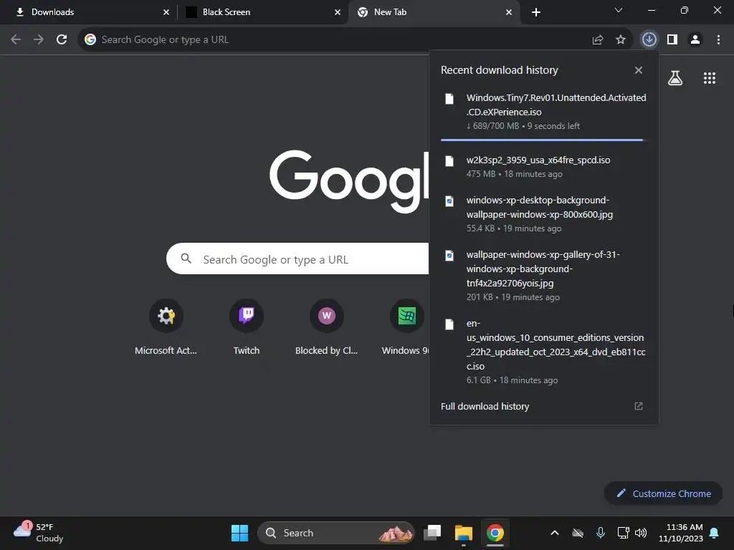Close the Black Screen tab

pos(338,12)
